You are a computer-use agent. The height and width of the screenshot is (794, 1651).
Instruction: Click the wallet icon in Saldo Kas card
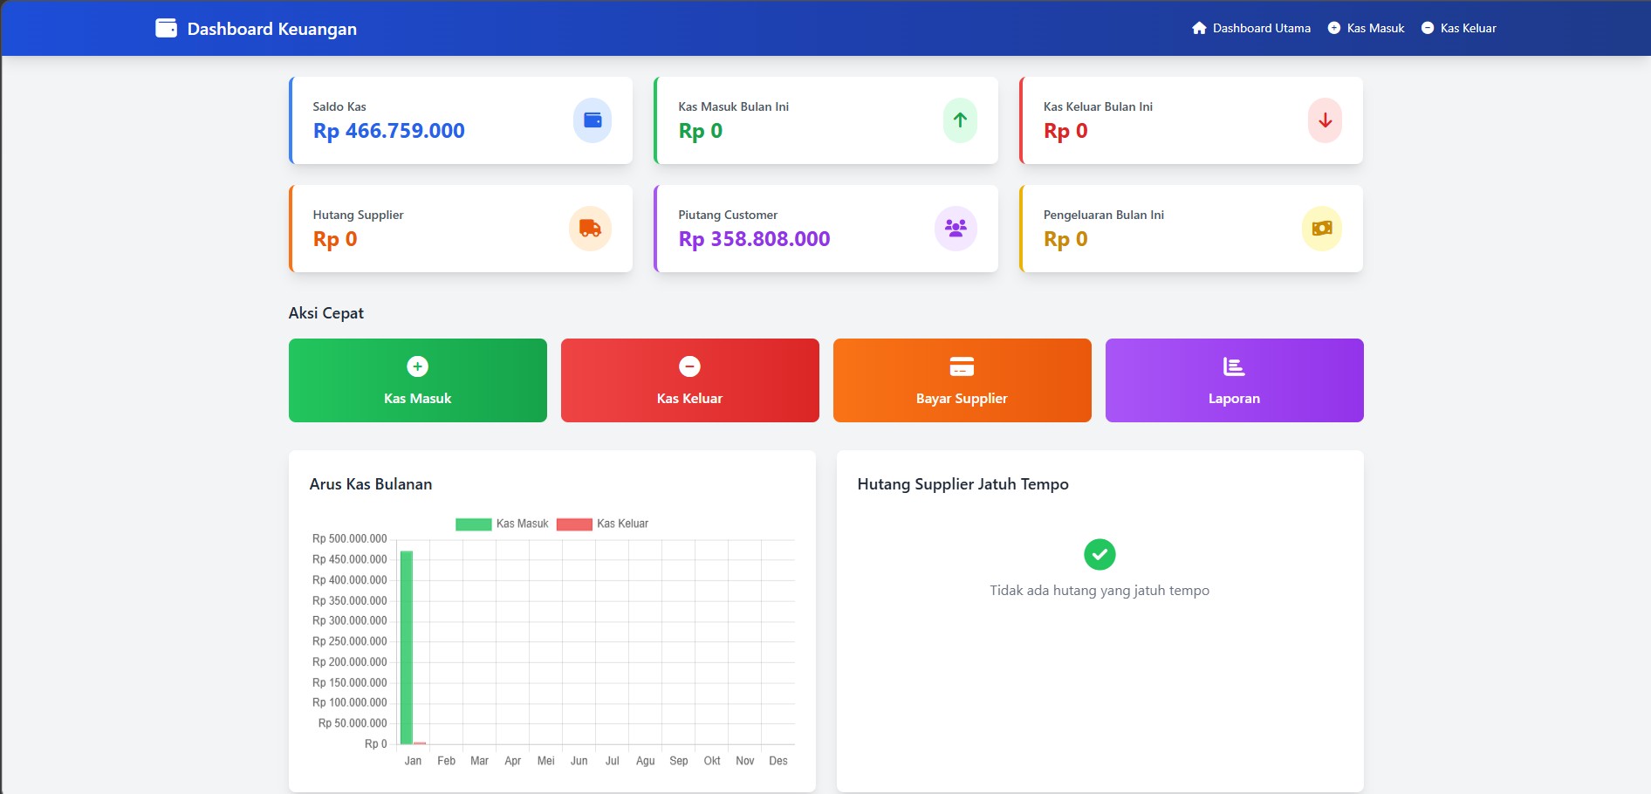592,120
